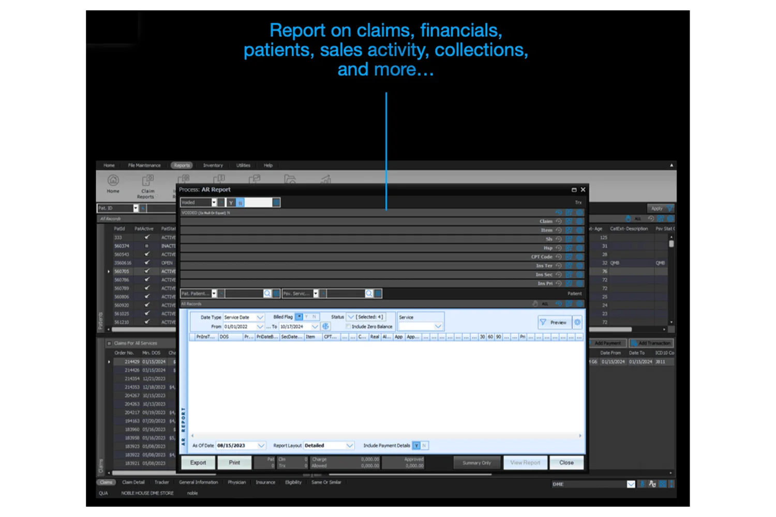Set the Voided filter to Y

coord(231,203)
